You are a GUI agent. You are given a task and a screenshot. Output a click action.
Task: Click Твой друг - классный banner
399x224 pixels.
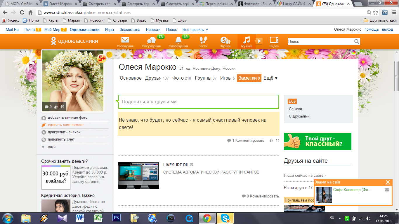coord(318,141)
